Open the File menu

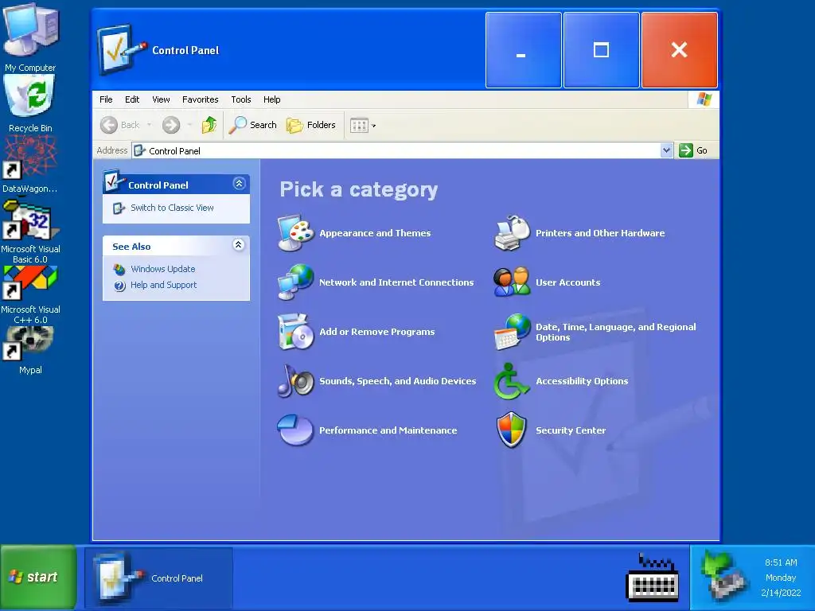pos(106,99)
